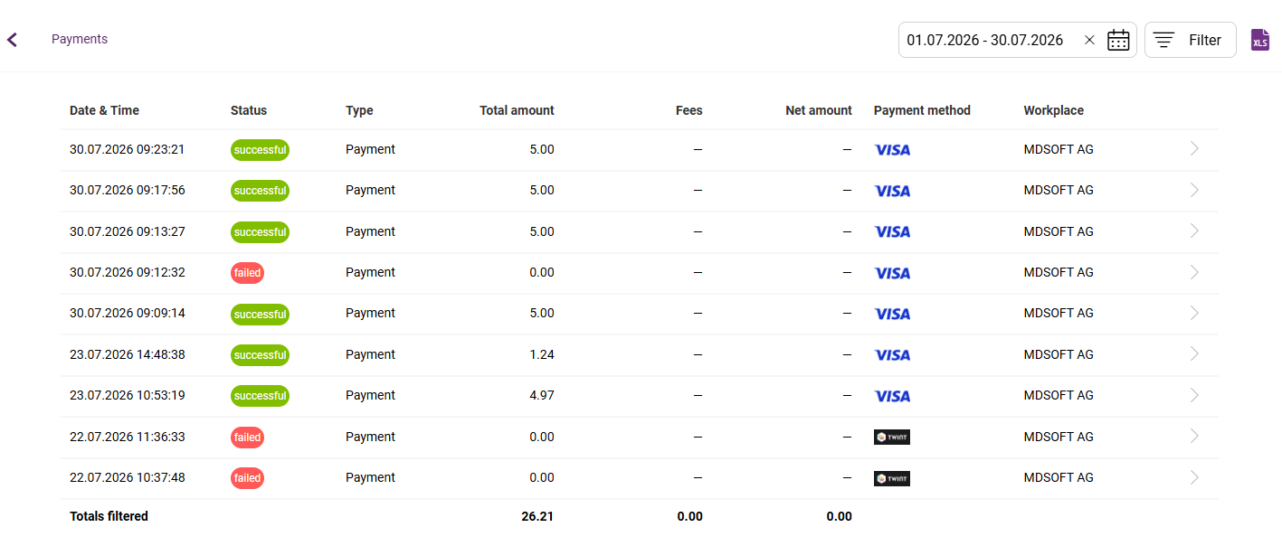Expand the 30.07.2026 09:09:14 payment row
This screenshot has height=546, width=1282.
pyautogui.click(x=1194, y=313)
